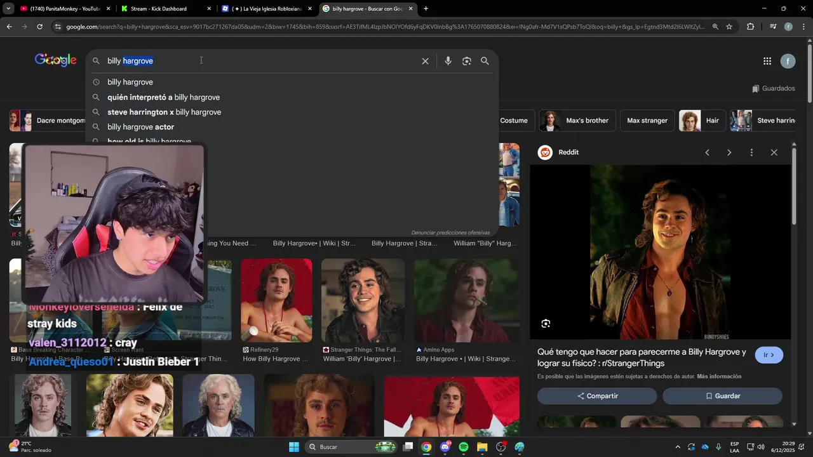Image resolution: width=813 pixels, height=457 pixels.
Task: Open the weather widget showing 21°C
Action: [x=29, y=447]
